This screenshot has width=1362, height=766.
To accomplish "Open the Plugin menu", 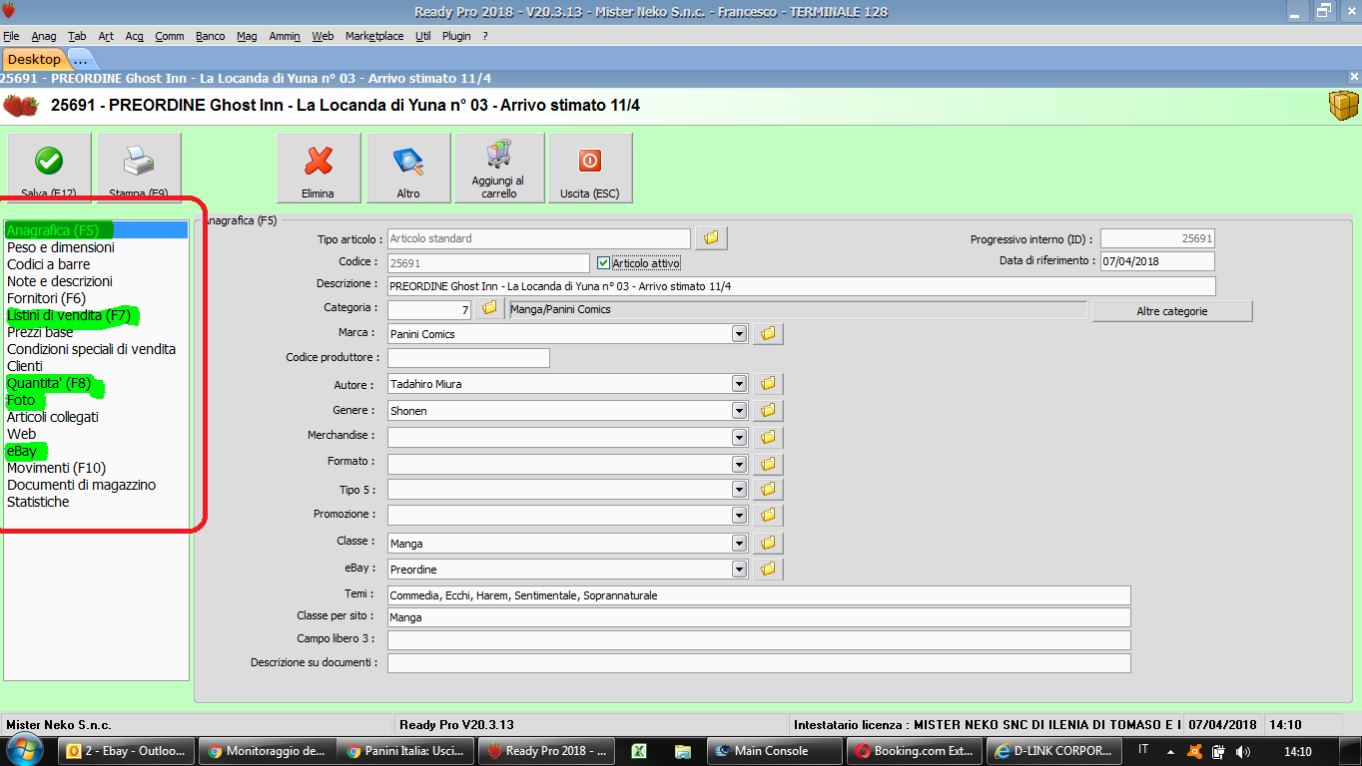I will (456, 36).
